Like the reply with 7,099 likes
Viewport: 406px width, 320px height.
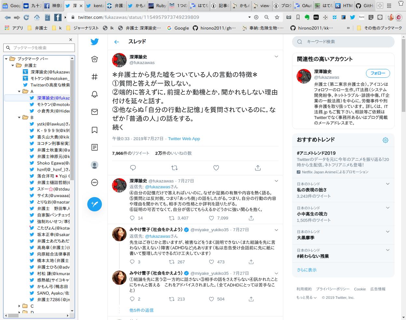coord(211,218)
